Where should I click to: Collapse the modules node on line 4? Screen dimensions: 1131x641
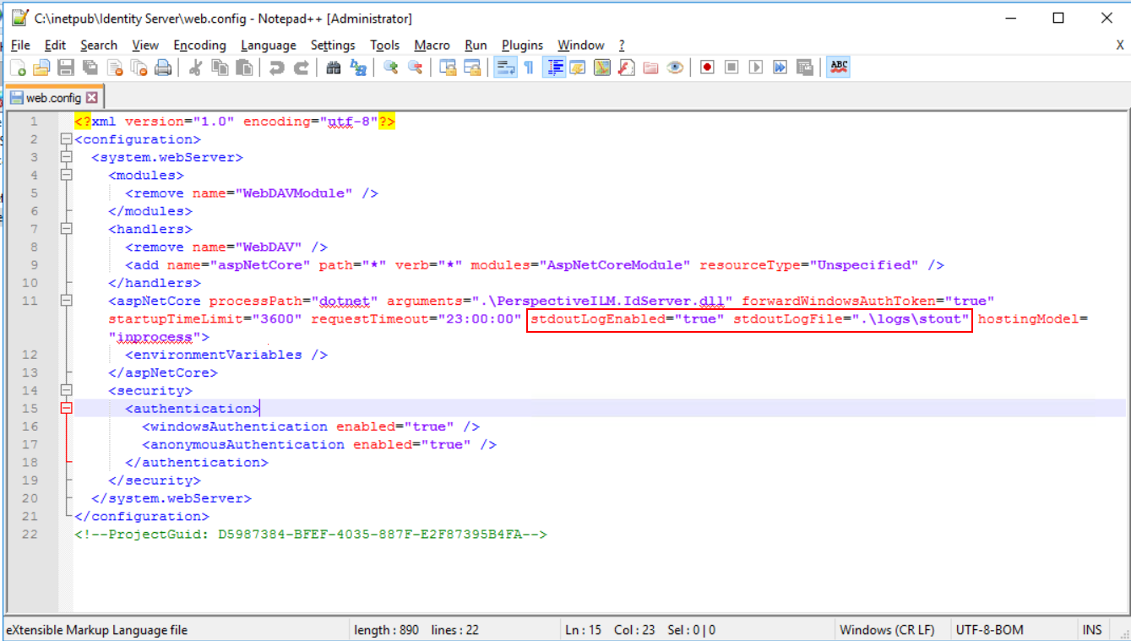[66, 175]
